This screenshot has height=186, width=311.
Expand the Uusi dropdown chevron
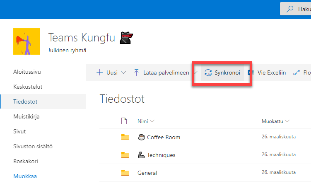point(123,73)
